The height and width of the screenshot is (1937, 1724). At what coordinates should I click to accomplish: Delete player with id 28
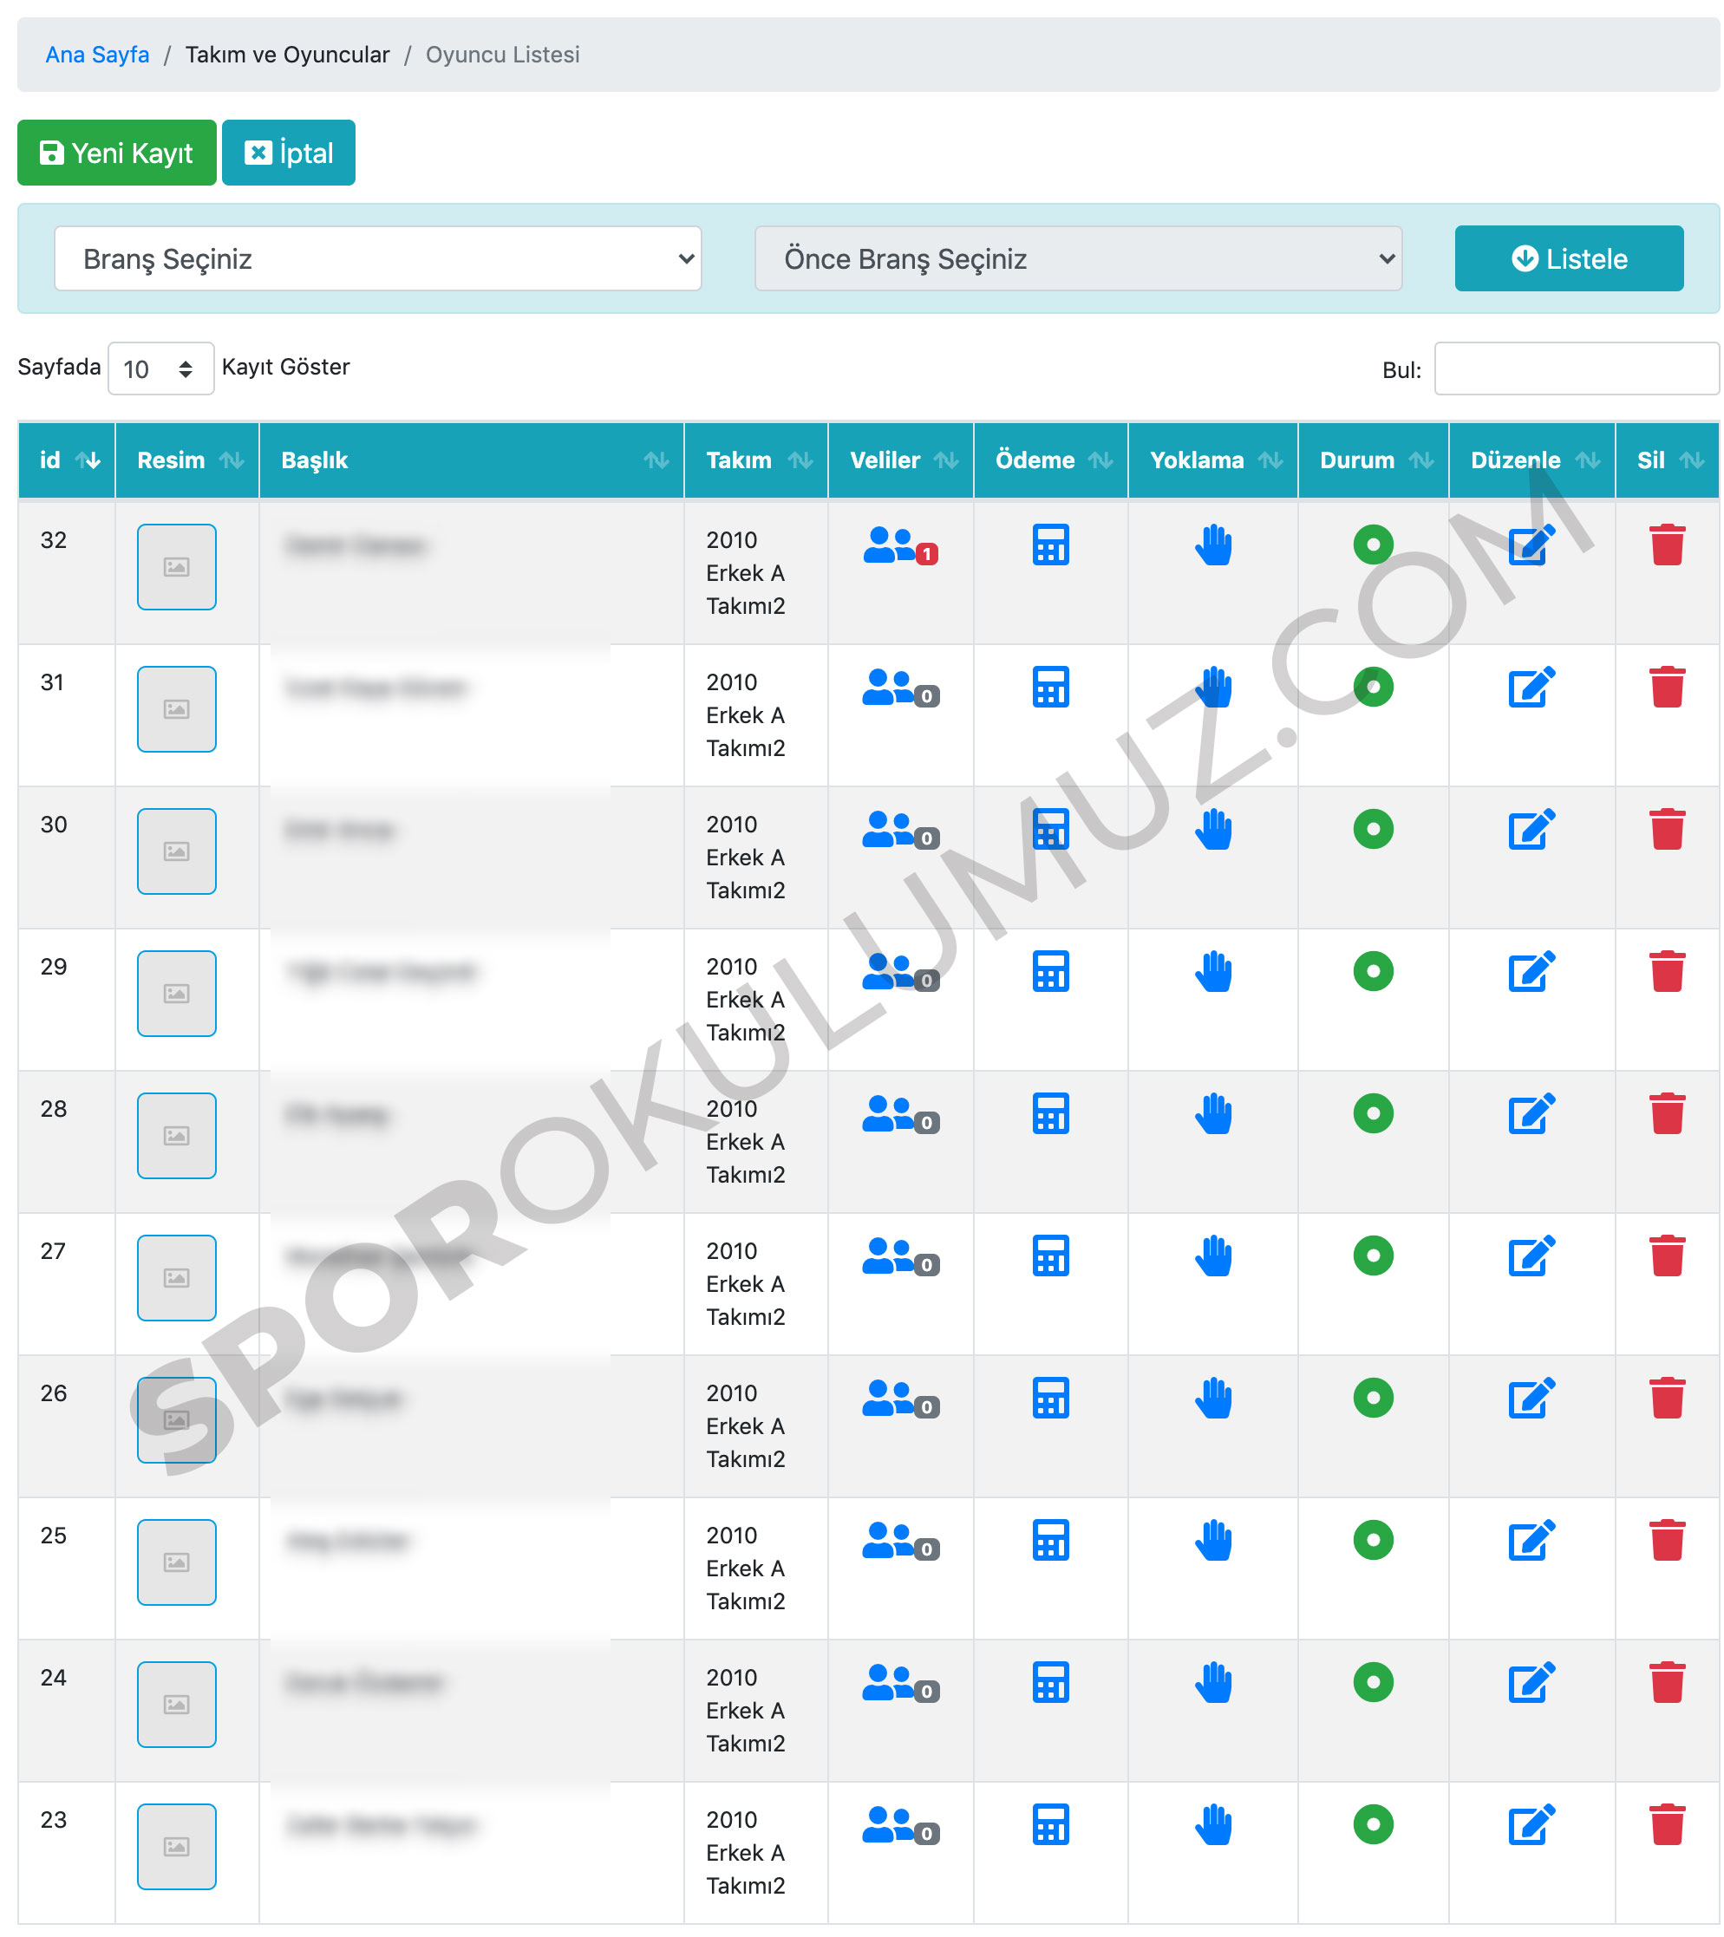click(x=1666, y=1113)
